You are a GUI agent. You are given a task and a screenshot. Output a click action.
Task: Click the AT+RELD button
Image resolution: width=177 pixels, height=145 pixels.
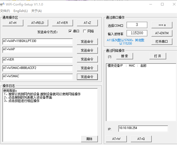(x=38, y=23)
